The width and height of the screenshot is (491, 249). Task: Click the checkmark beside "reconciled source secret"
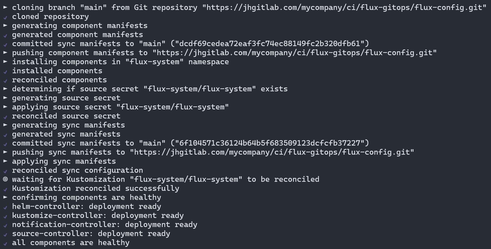pyautogui.click(x=5, y=117)
